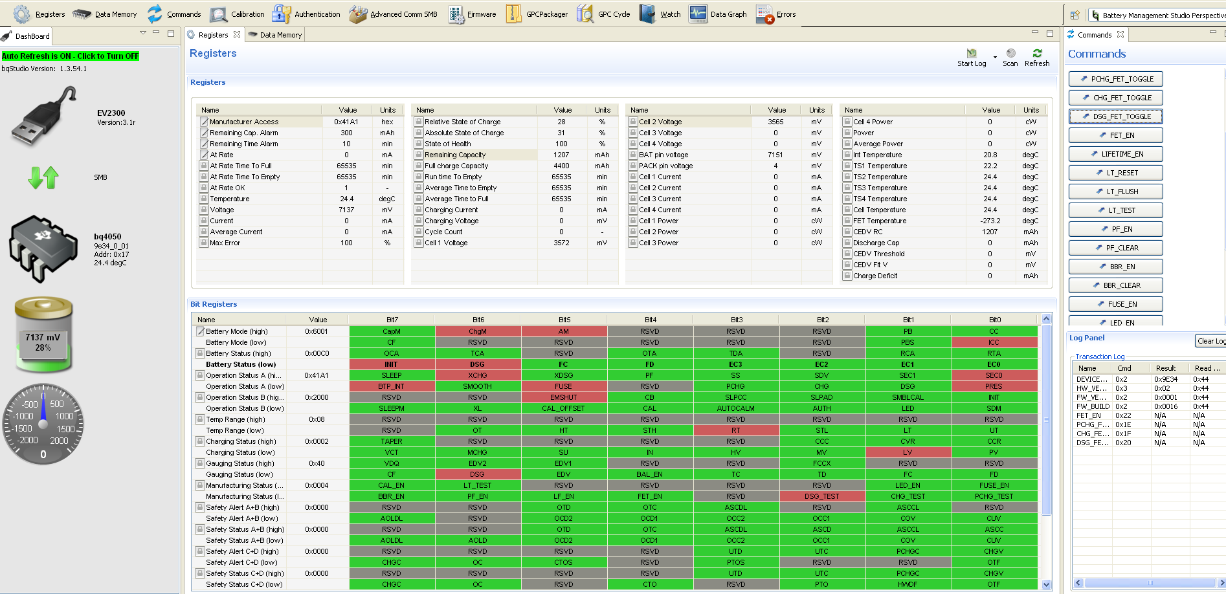This screenshot has height=594, width=1226.
Task: Toggle the Operation Status A (high) row box
Action: pyautogui.click(x=201, y=375)
